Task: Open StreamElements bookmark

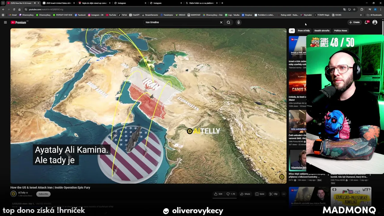Action: tap(150, 15)
